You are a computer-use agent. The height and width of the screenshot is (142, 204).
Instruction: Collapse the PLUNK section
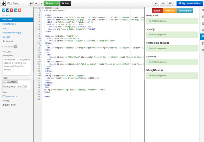click(x=7, y=52)
